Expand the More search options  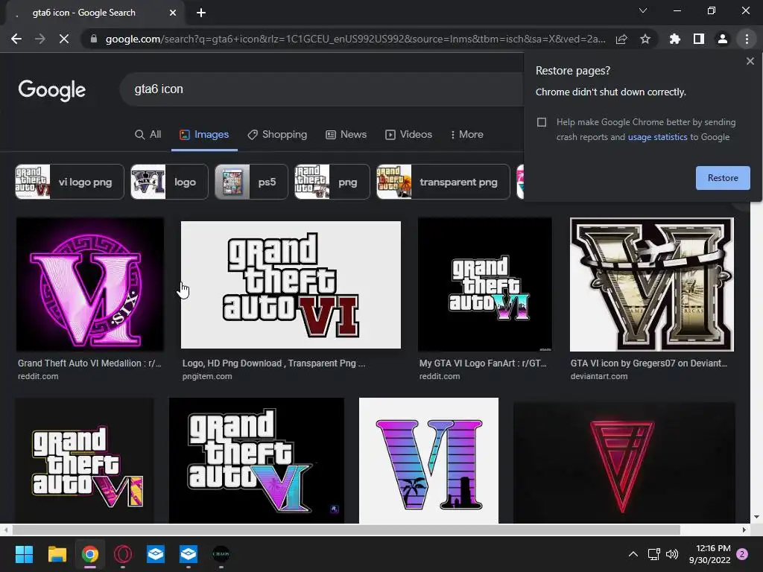(466, 135)
